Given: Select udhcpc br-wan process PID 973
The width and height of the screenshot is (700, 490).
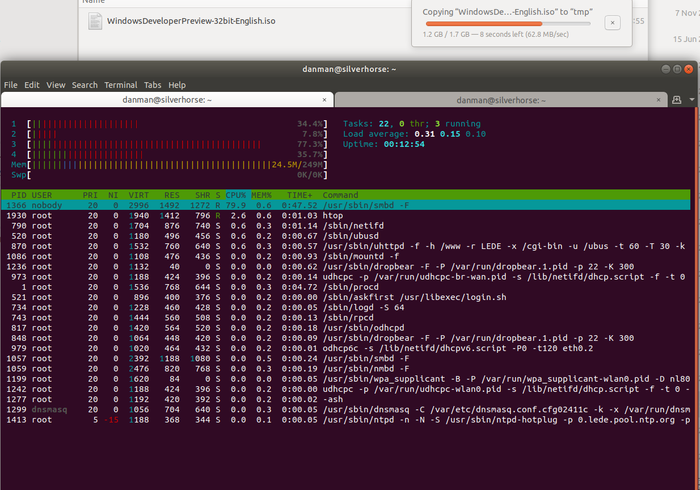Looking at the screenshot, I should tap(345, 277).
